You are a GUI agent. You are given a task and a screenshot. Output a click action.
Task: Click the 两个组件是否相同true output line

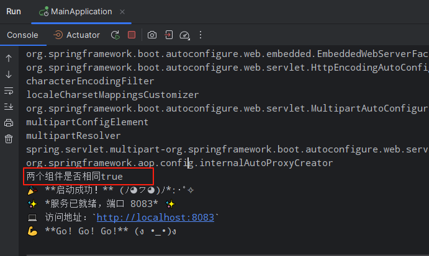[x=75, y=177]
